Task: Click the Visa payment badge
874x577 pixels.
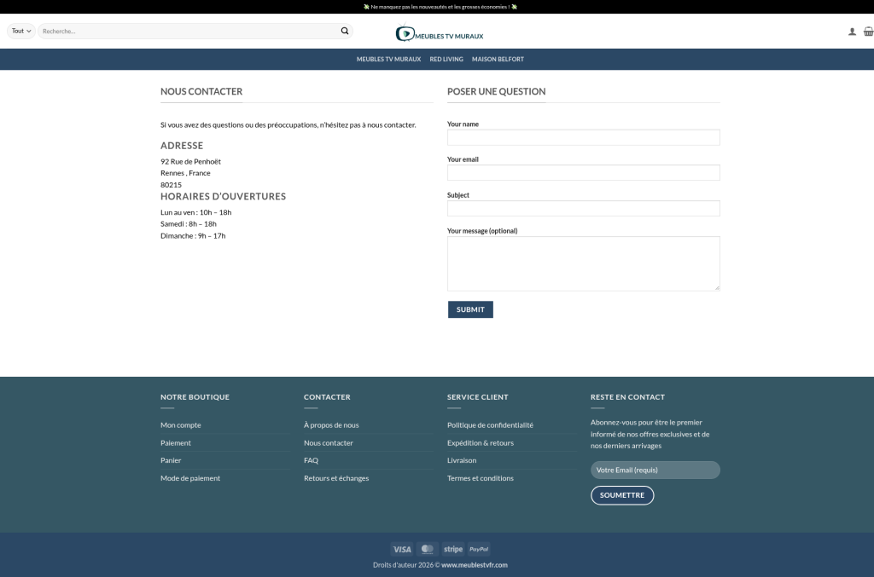Action: tap(401, 549)
